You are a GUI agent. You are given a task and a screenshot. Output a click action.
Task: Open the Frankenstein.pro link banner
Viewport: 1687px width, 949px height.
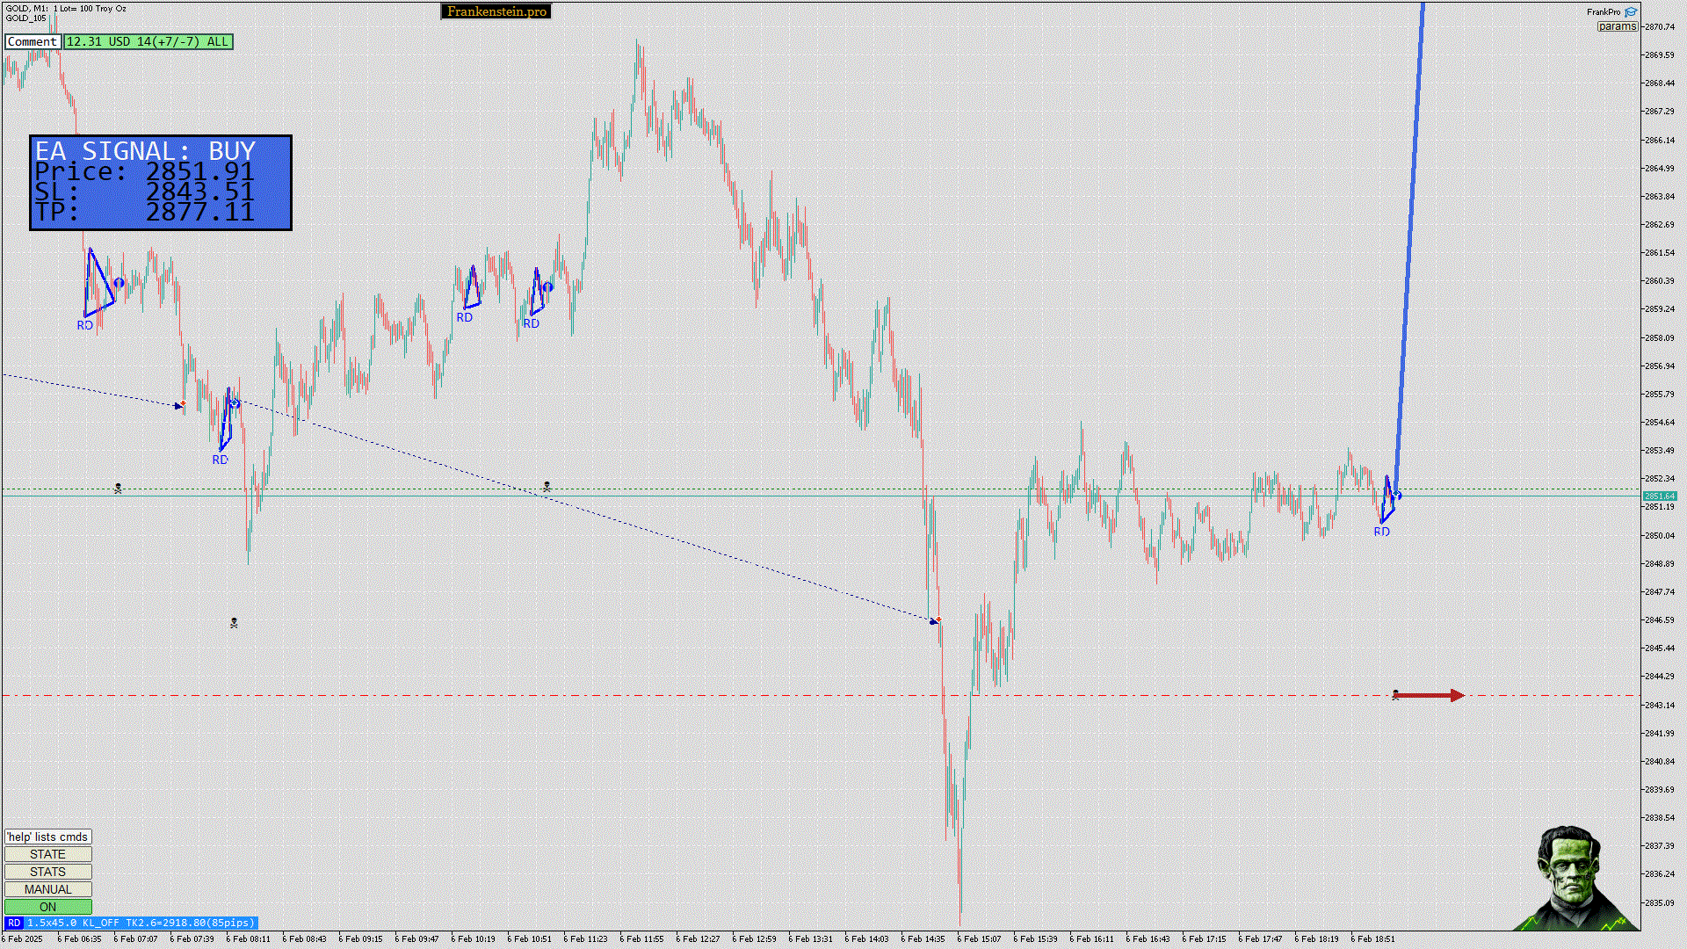point(496,11)
